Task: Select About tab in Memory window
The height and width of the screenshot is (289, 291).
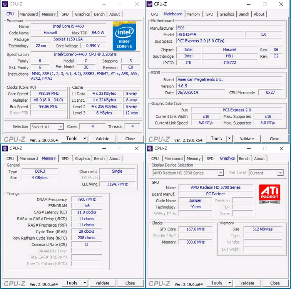Action: pyautogui.click(x=114, y=159)
